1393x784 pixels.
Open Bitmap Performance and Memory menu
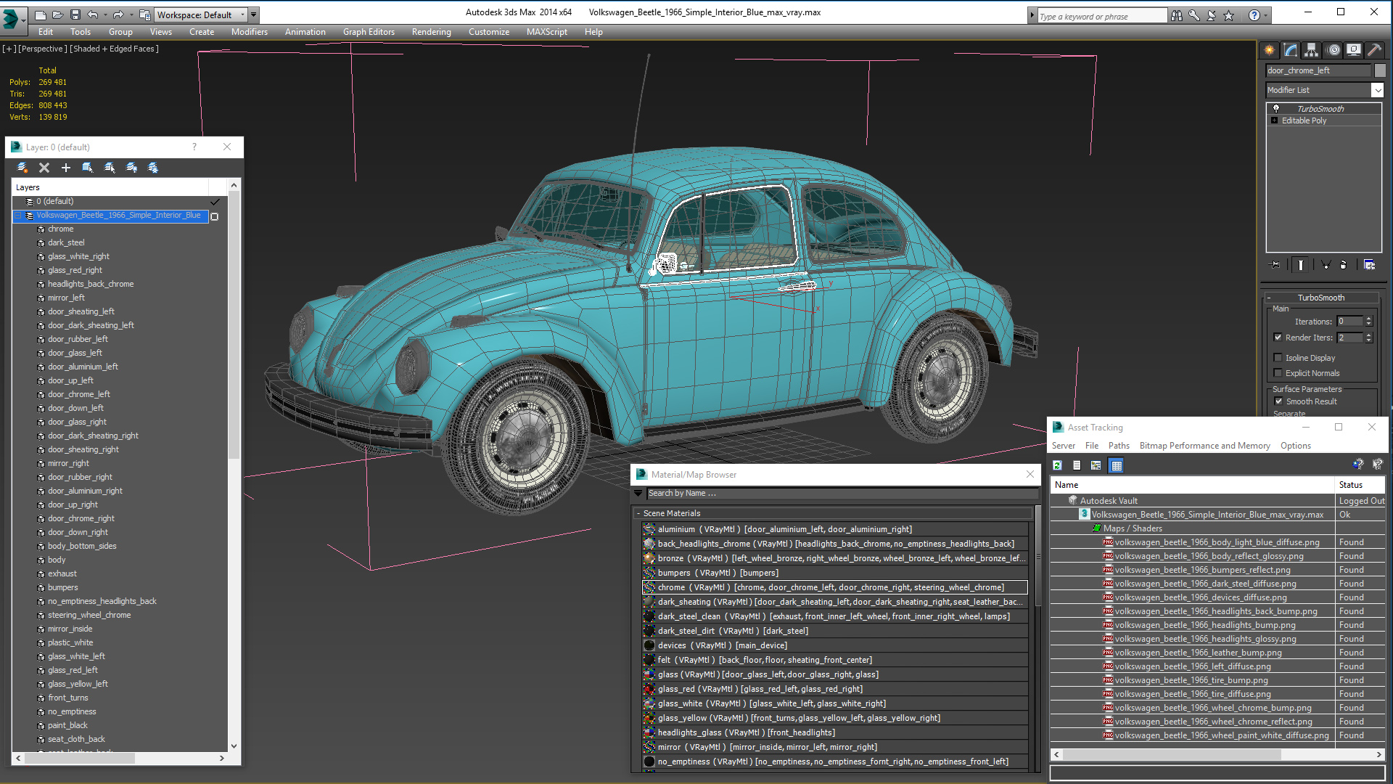1204,446
